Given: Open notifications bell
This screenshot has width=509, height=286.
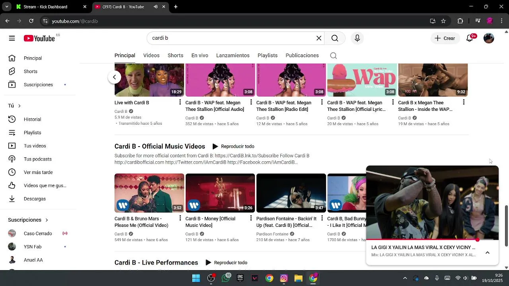Looking at the screenshot, I should coord(470,38).
